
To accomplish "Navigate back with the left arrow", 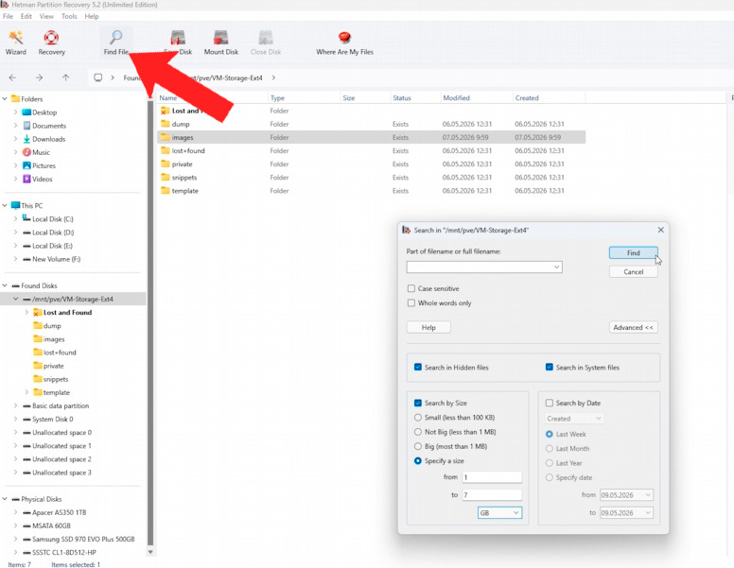I will tap(12, 77).
